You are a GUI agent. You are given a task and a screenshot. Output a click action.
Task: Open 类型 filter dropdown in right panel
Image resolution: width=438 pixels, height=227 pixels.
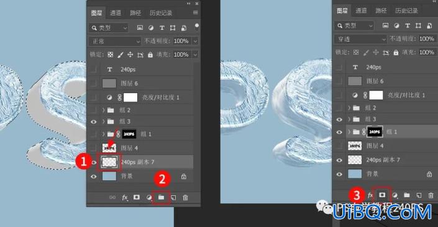click(354, 25)
